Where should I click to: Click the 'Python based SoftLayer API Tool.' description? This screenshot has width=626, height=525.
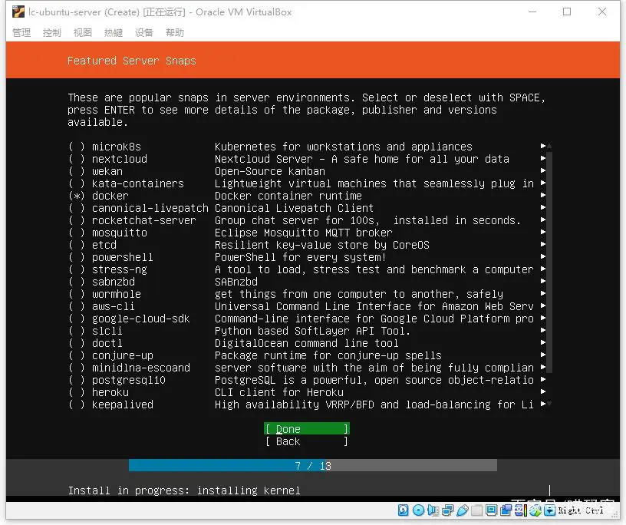pyautogui.click(x=312, y=331)
